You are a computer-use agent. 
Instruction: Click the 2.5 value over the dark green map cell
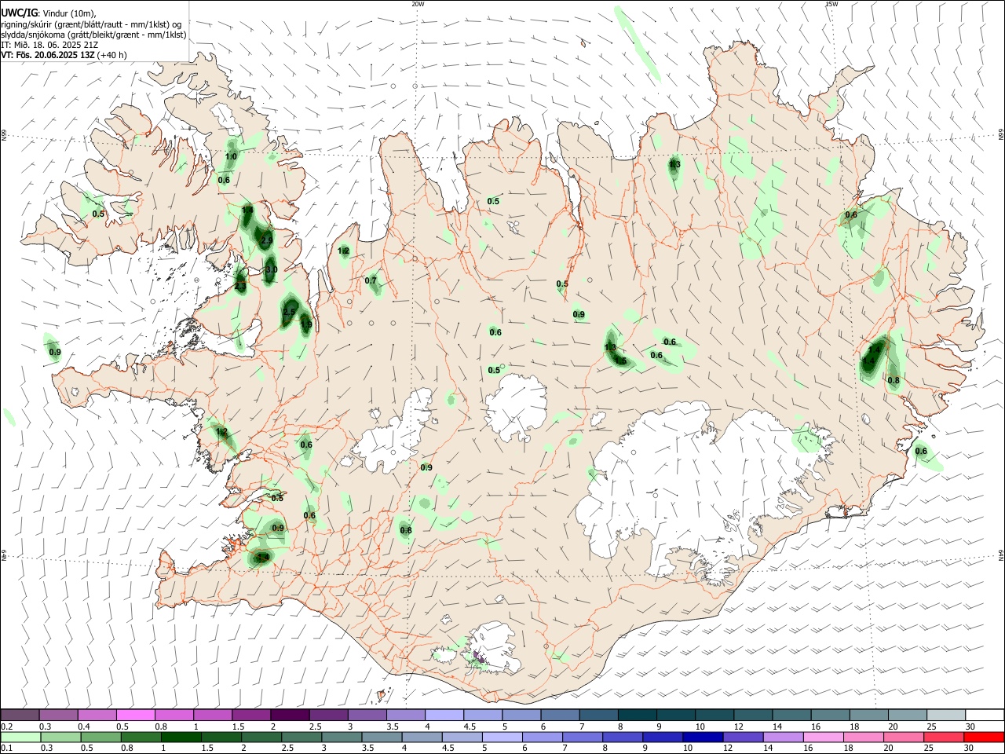tap(289, 313)
